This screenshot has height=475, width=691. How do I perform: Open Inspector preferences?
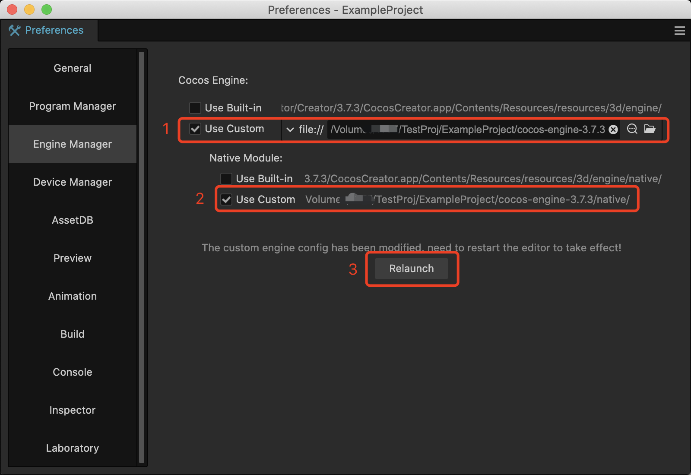pos(73,410)
